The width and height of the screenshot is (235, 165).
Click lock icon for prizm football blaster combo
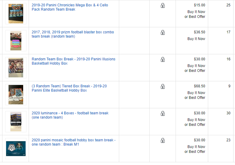click(x=163, y=32)
